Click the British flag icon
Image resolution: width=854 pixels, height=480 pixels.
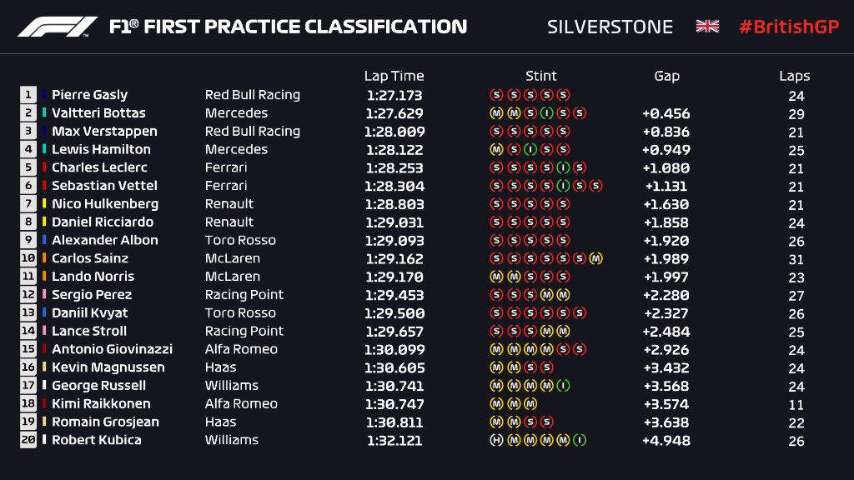(x=707, y=27)
